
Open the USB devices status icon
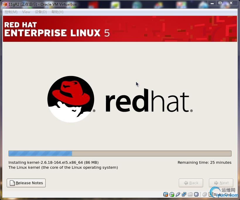178,194
